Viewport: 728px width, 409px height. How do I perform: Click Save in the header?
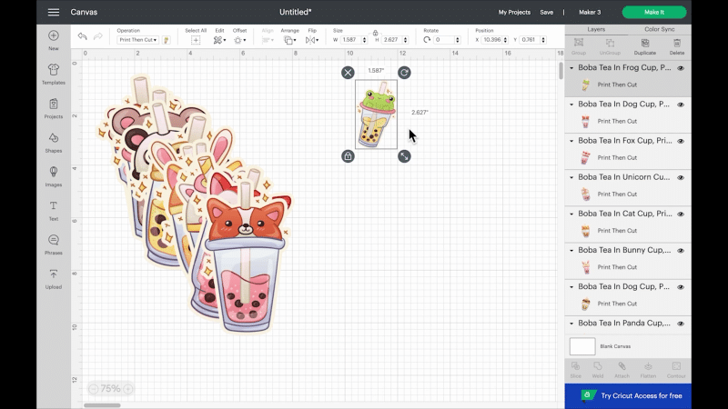(547, 12)
